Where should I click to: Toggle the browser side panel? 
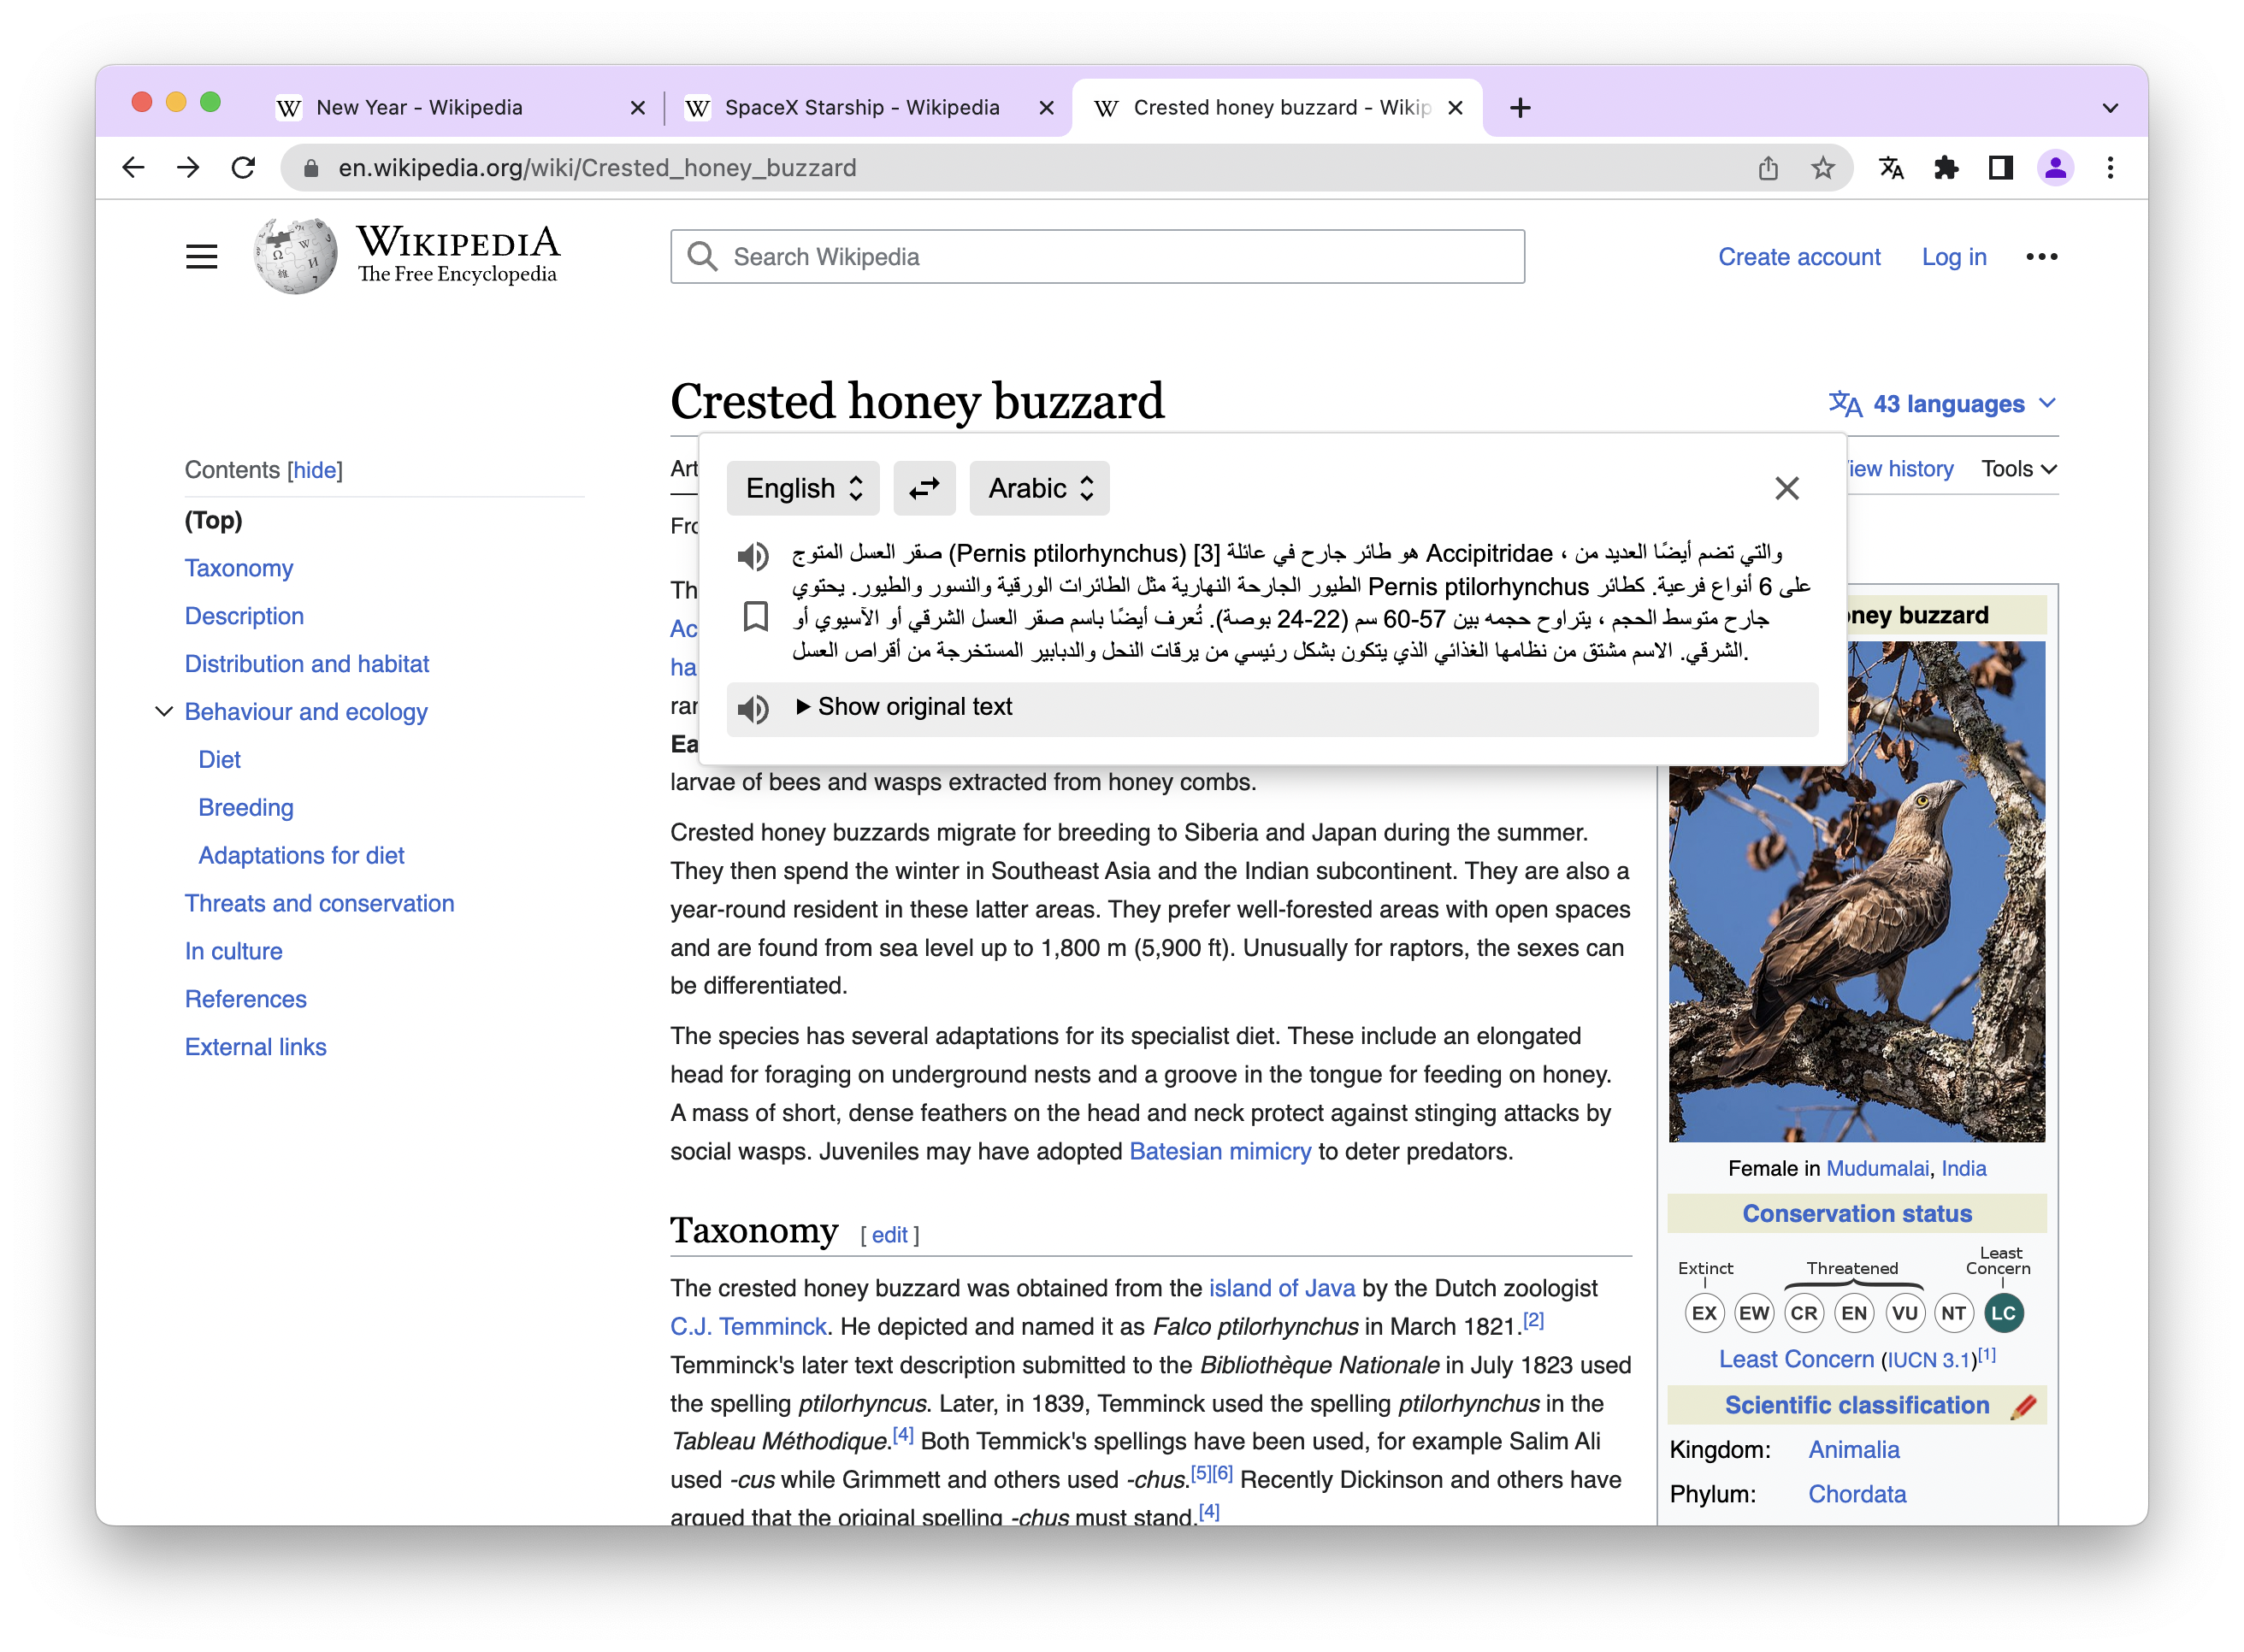click(2000, 168)
